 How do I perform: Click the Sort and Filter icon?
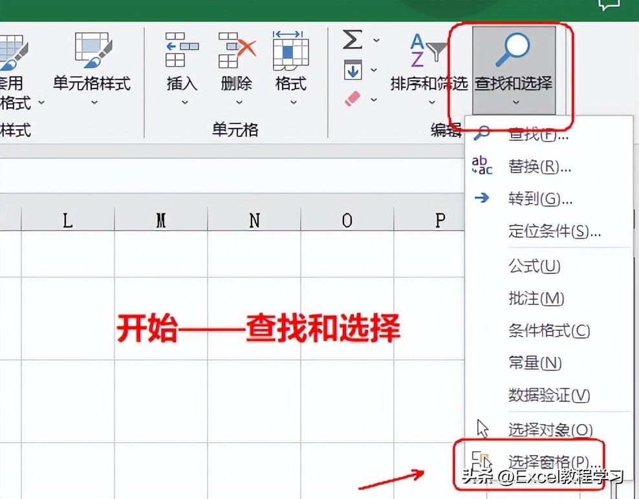point(427,50)
